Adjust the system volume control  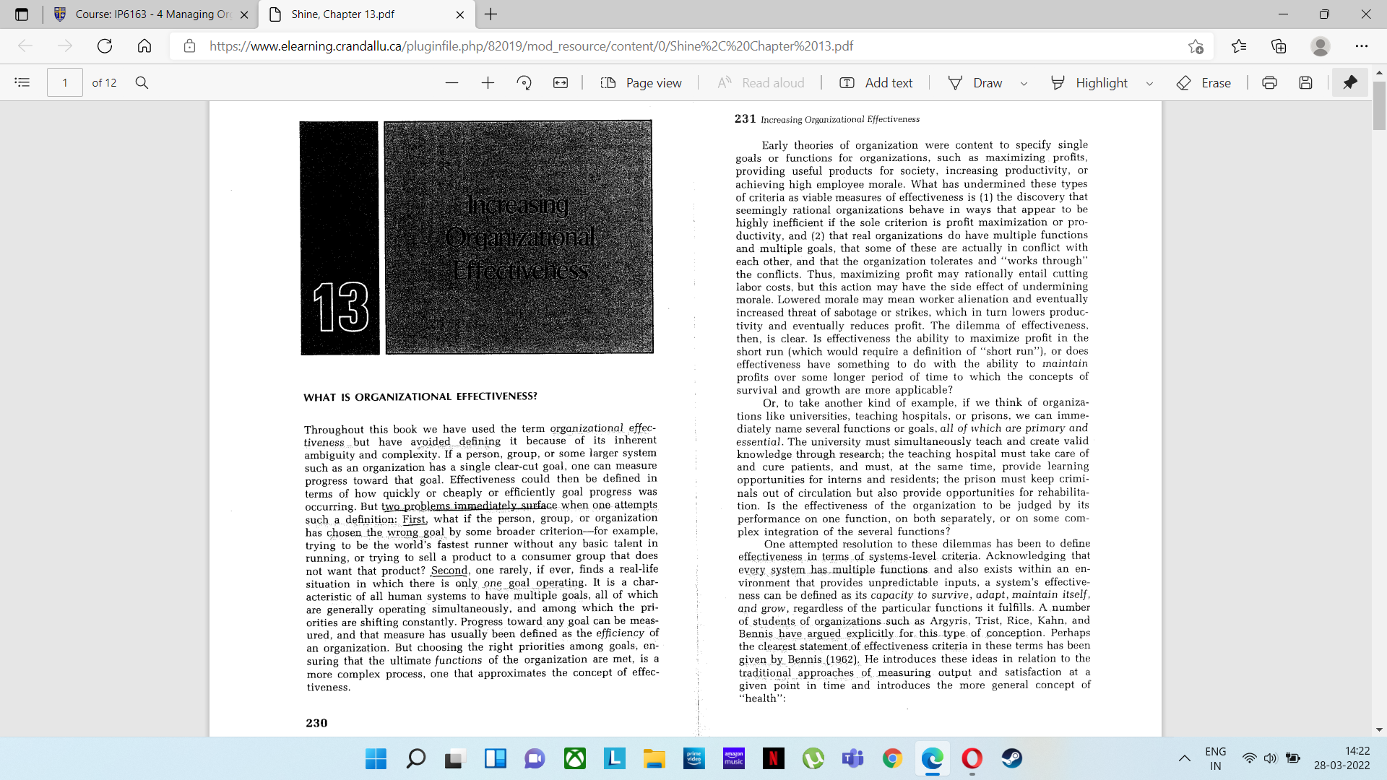[x=1271, y=758]
